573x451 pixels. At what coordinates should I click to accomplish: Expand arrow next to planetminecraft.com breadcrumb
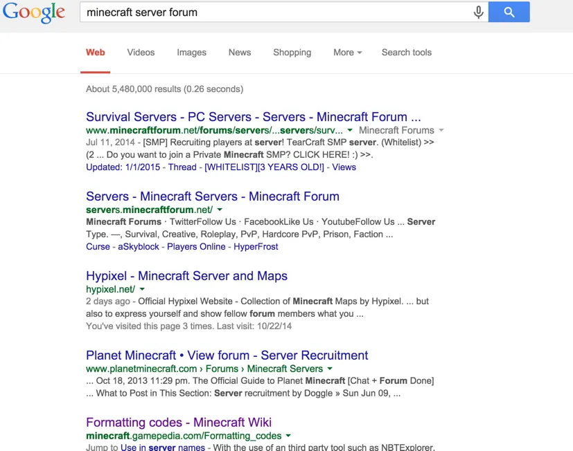click(x=330, y=369)
